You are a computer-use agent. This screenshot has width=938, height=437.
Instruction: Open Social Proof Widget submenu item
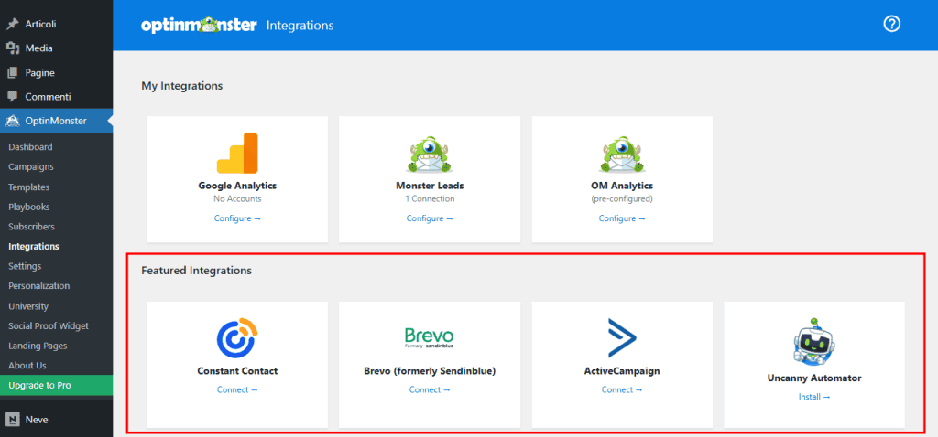point(49,326)
